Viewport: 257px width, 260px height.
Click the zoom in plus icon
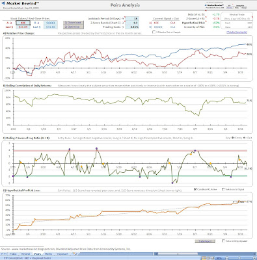click(x=254, y=258)
